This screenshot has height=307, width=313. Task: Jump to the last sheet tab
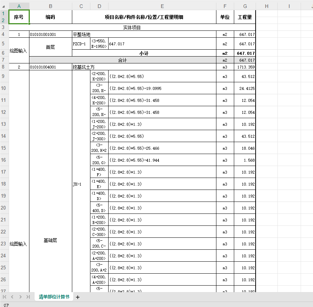click(x=28, y=297)
